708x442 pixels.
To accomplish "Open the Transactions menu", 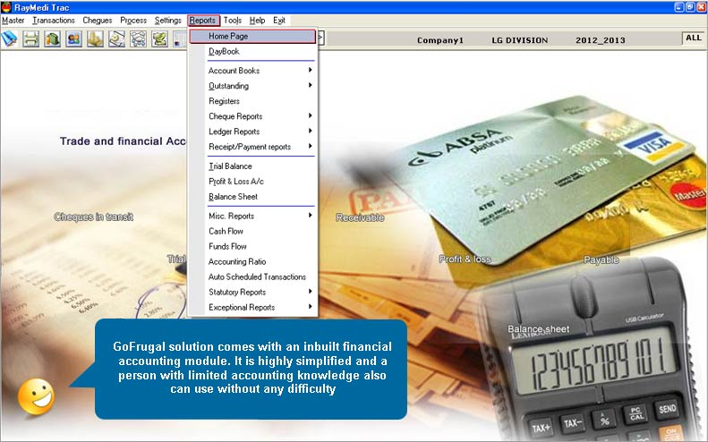I will point(54,21).
